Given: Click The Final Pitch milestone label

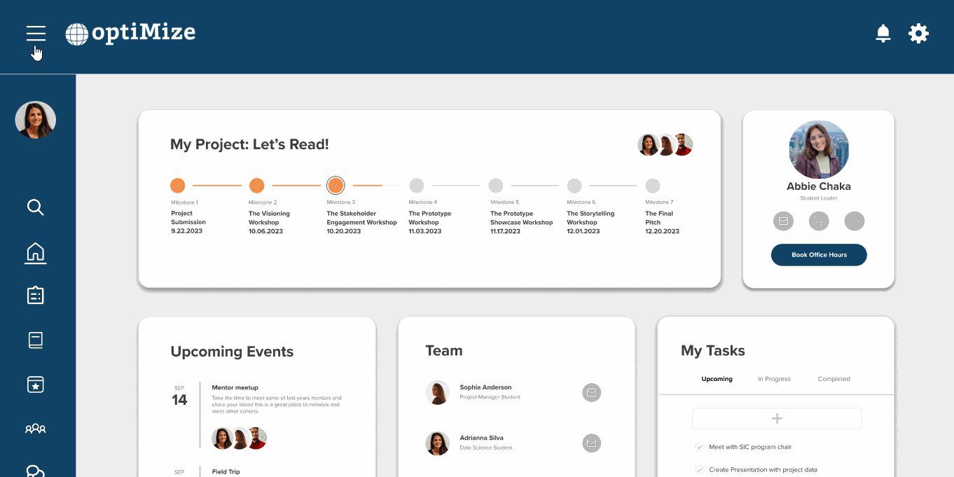Looking at the screenshot, I should click(659, 218).
